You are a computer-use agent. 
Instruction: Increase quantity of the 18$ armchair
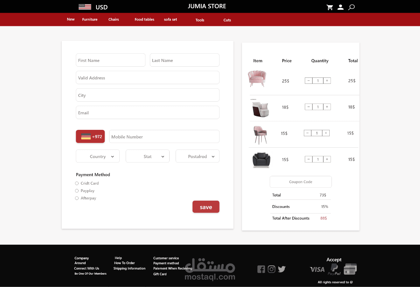tap(327, 107)
